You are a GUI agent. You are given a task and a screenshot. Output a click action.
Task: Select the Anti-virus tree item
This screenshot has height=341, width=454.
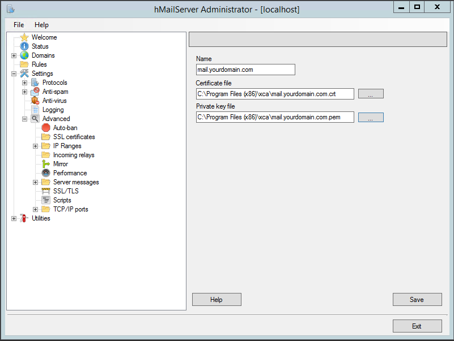[x=54, y=101]
